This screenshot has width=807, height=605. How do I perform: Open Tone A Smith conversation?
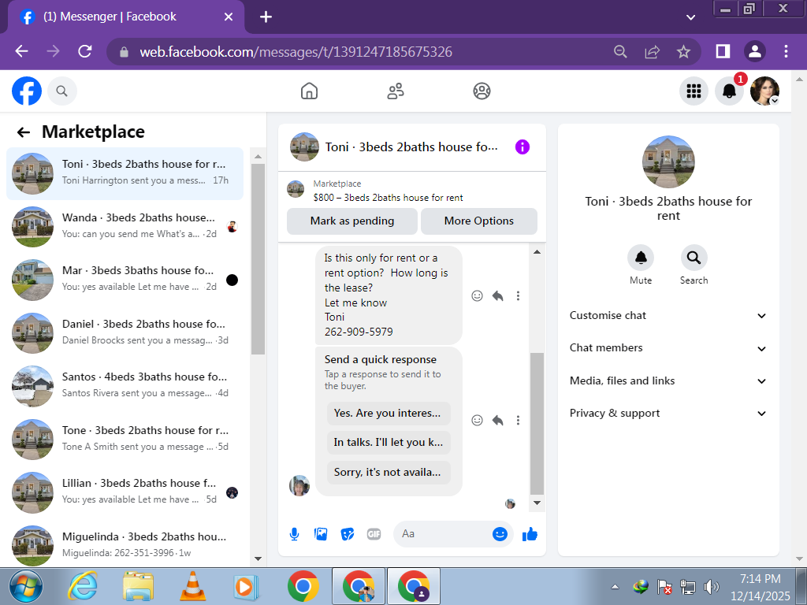tap(125, 439)
